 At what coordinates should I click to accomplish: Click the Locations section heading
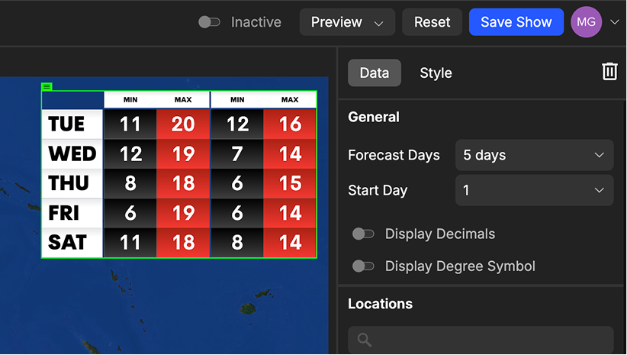[380, 304]
